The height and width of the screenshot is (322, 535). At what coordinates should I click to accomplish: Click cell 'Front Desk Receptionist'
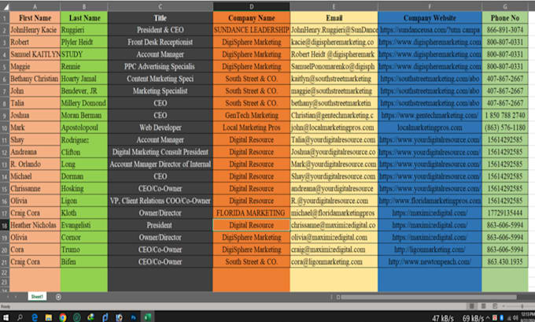click(x=160, y=43)
